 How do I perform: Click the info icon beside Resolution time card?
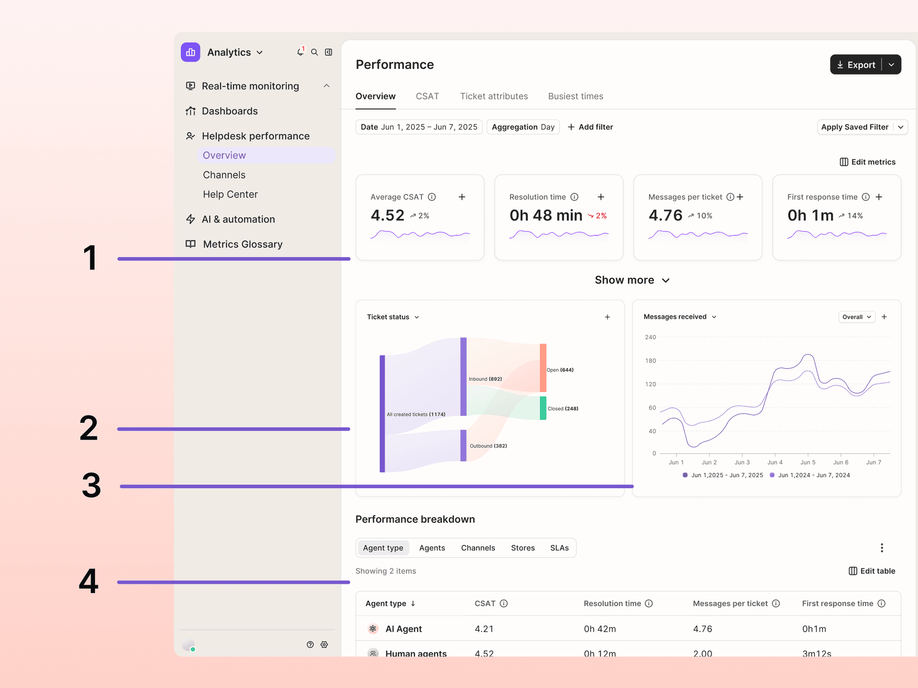click(574, 197)
